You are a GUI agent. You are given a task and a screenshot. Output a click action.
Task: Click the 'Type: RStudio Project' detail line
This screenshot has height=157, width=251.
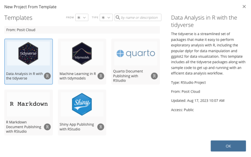[188, 82]
